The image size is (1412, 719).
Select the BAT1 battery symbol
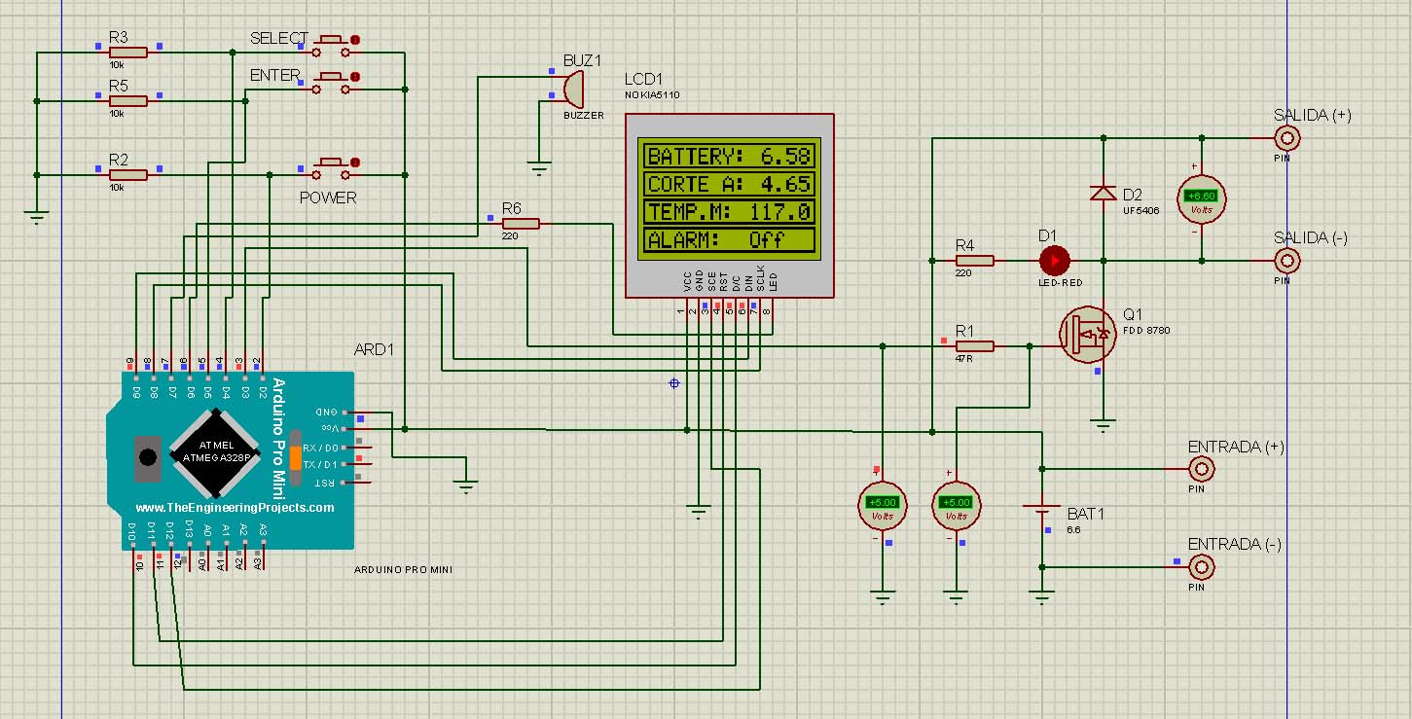tap(1041, 510)
